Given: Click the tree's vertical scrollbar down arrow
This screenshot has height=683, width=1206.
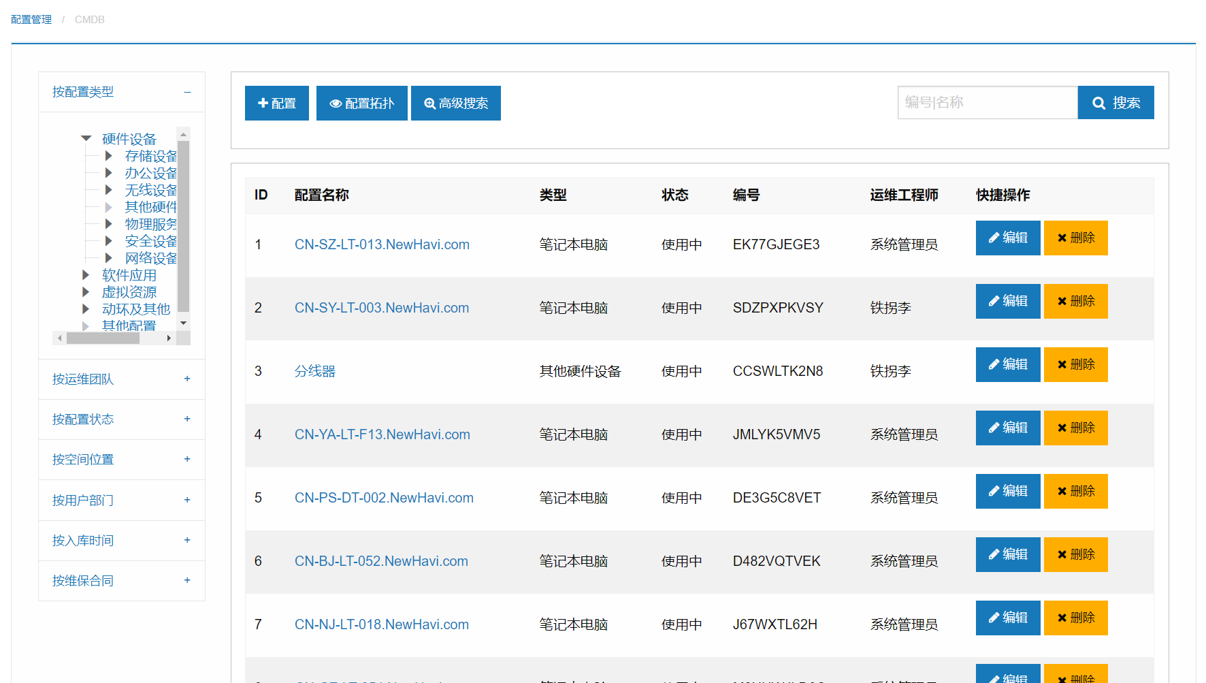Looking at the screenshot, I should pos(183,323).
